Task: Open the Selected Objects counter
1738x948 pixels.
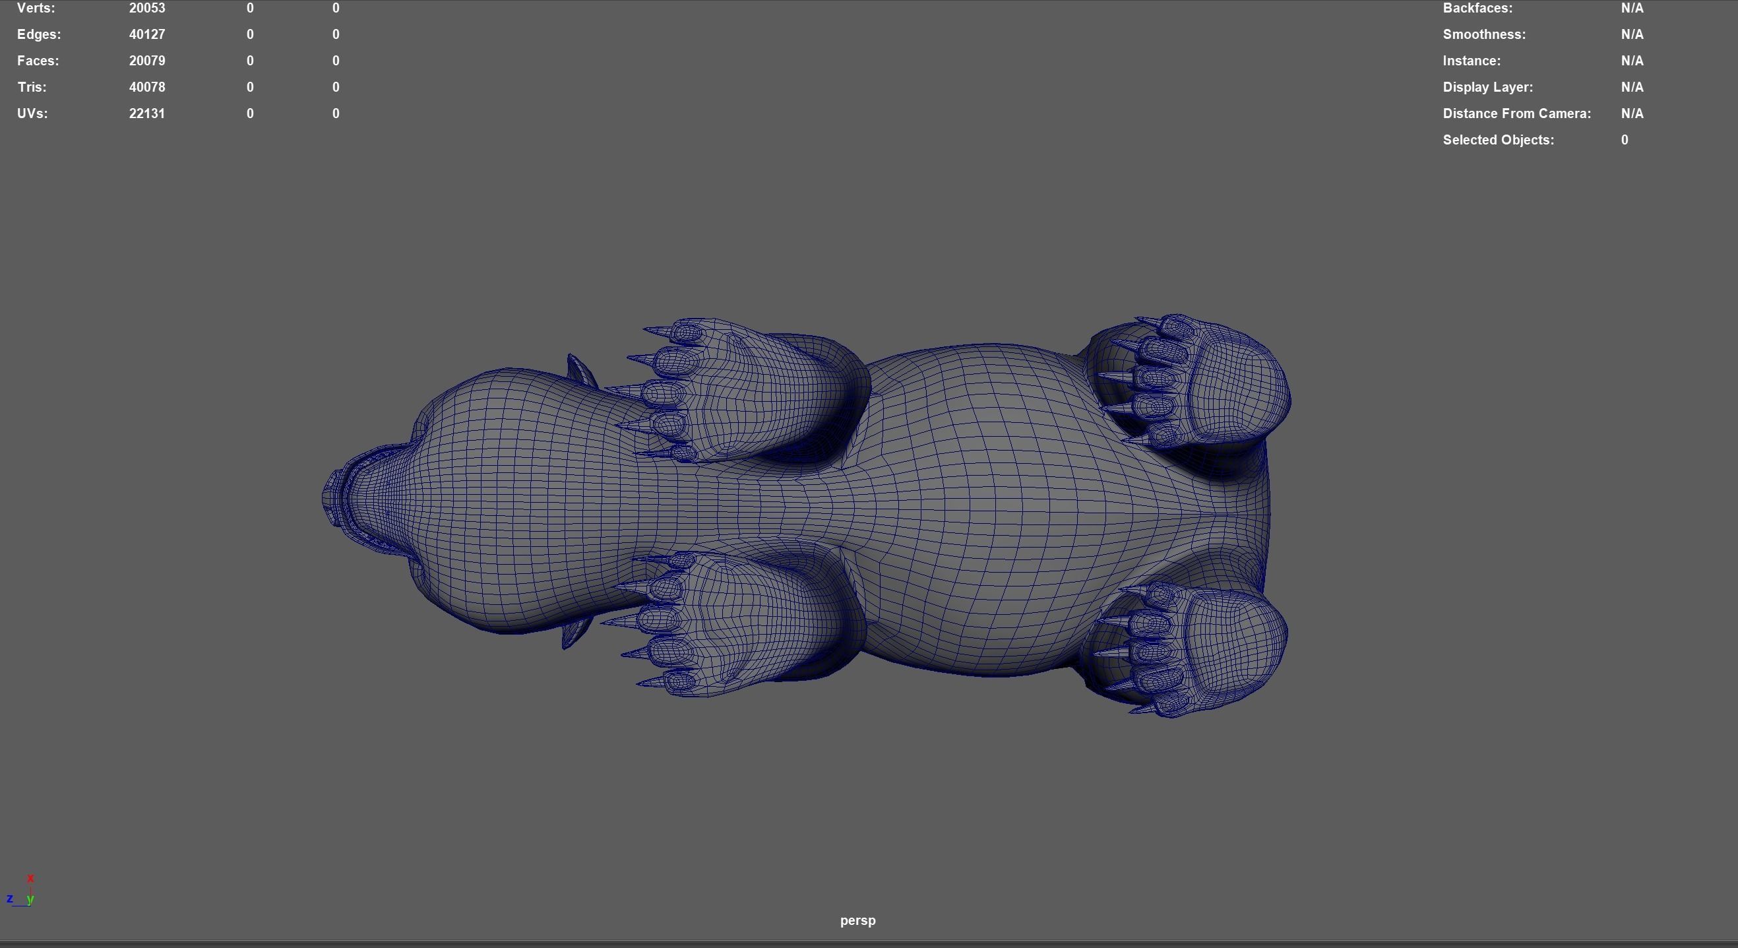Action: [x=1499, y=140]
